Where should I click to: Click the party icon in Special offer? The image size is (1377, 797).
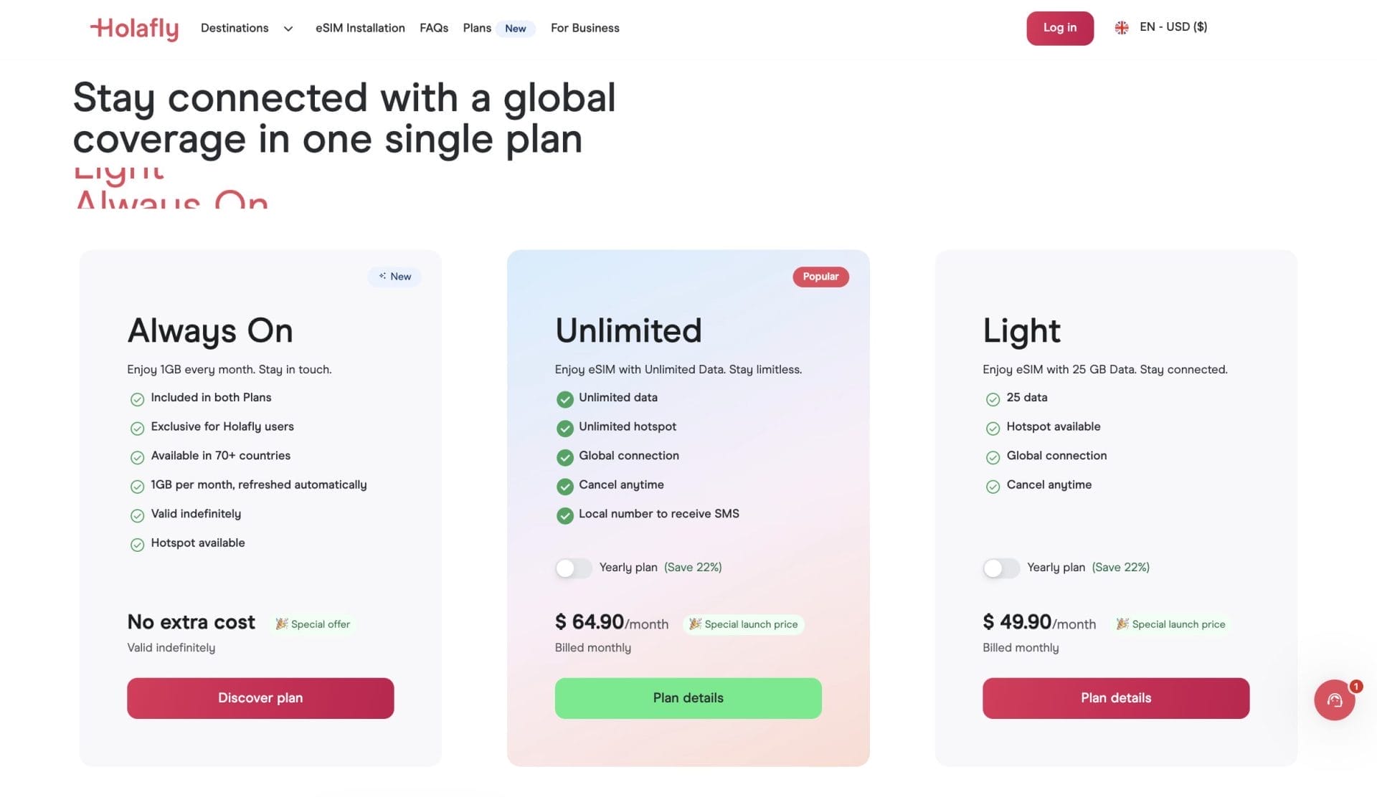click(282, 624)
